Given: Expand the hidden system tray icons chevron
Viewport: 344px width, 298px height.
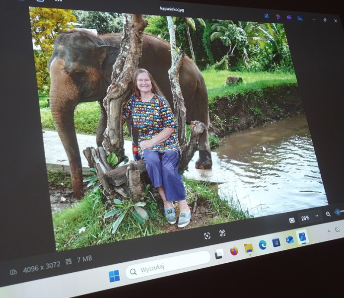Looking at the screenshot, I should 328,231.
